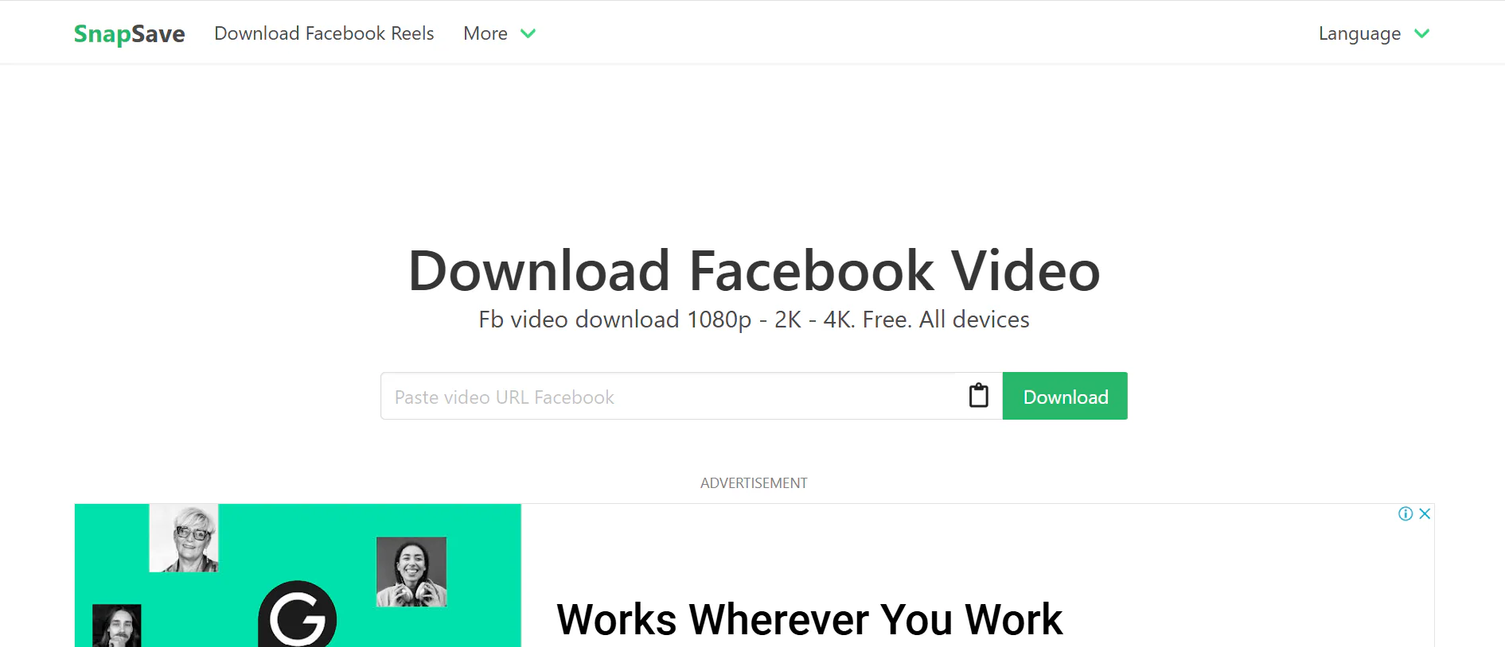Click the 'Download Facebook Video' heading

coord(754,271)
